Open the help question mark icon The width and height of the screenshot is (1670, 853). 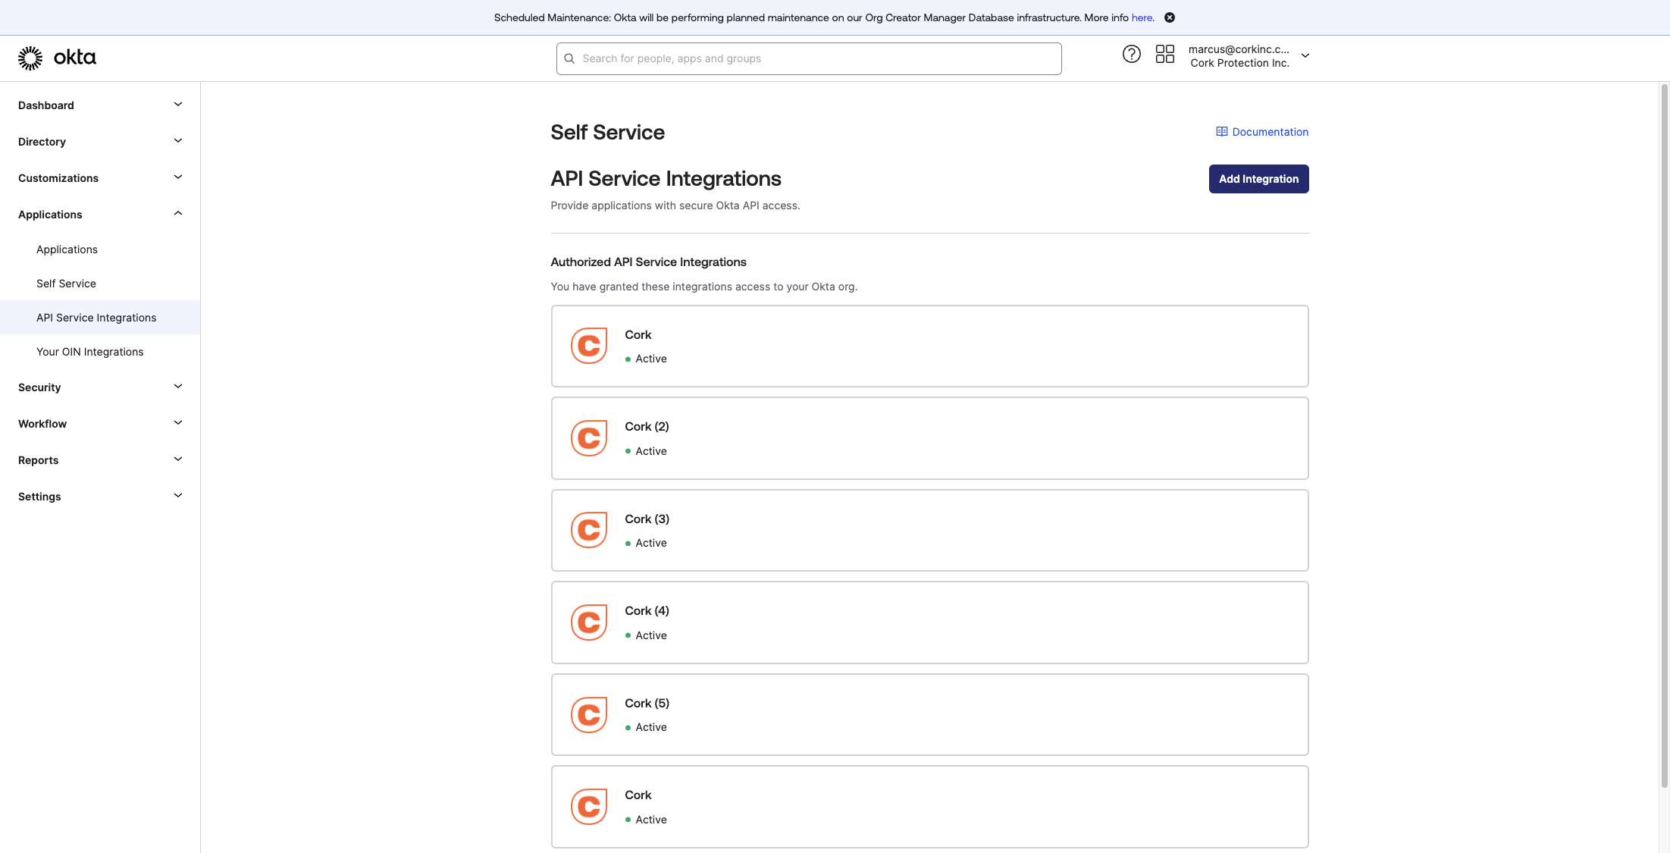(x=1131, y=55)
